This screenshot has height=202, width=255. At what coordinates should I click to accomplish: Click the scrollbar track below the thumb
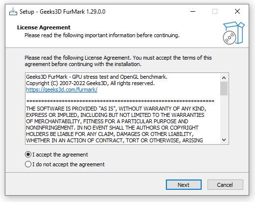click(x=224, y=115)
